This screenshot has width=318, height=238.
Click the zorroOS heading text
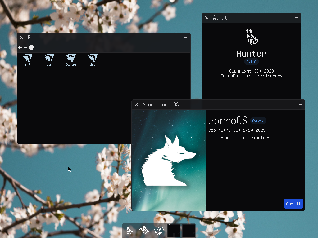[228, 121]
